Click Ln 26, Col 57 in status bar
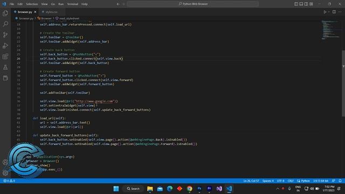 (251, 181)
